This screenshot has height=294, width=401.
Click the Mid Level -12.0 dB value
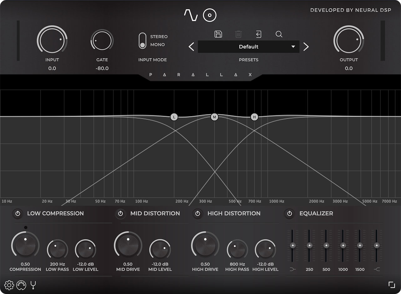click(x=160, y=264)
